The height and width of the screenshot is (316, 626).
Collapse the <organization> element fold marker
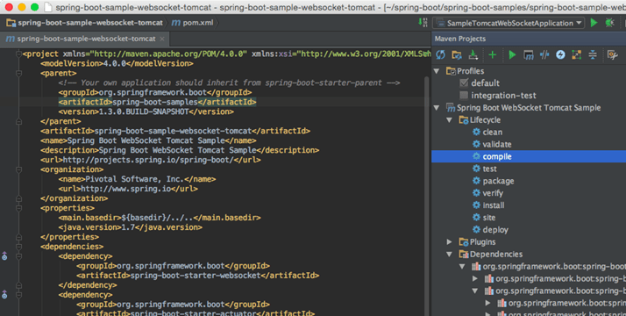18,169
